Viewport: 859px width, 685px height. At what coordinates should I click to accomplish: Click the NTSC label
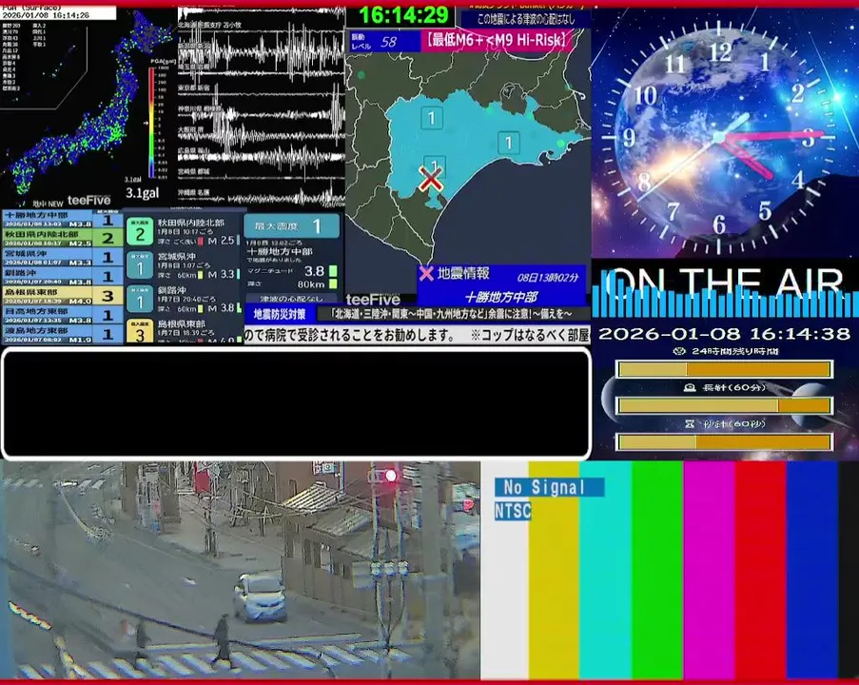(x=513, y=511)
